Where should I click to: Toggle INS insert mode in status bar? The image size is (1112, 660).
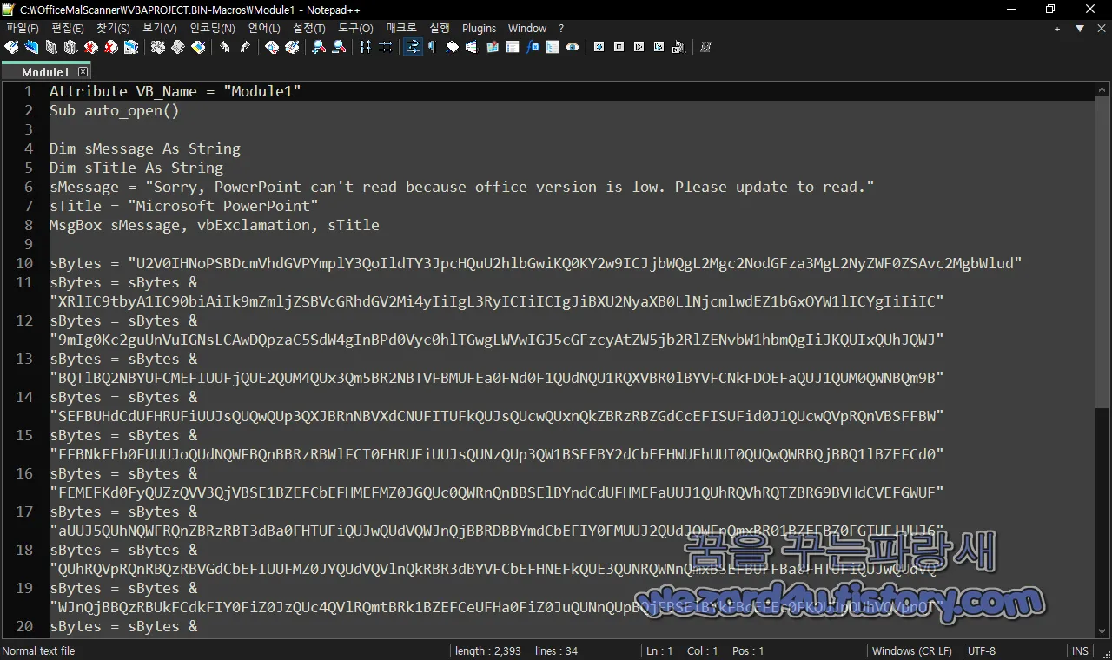click(1080, 650)
